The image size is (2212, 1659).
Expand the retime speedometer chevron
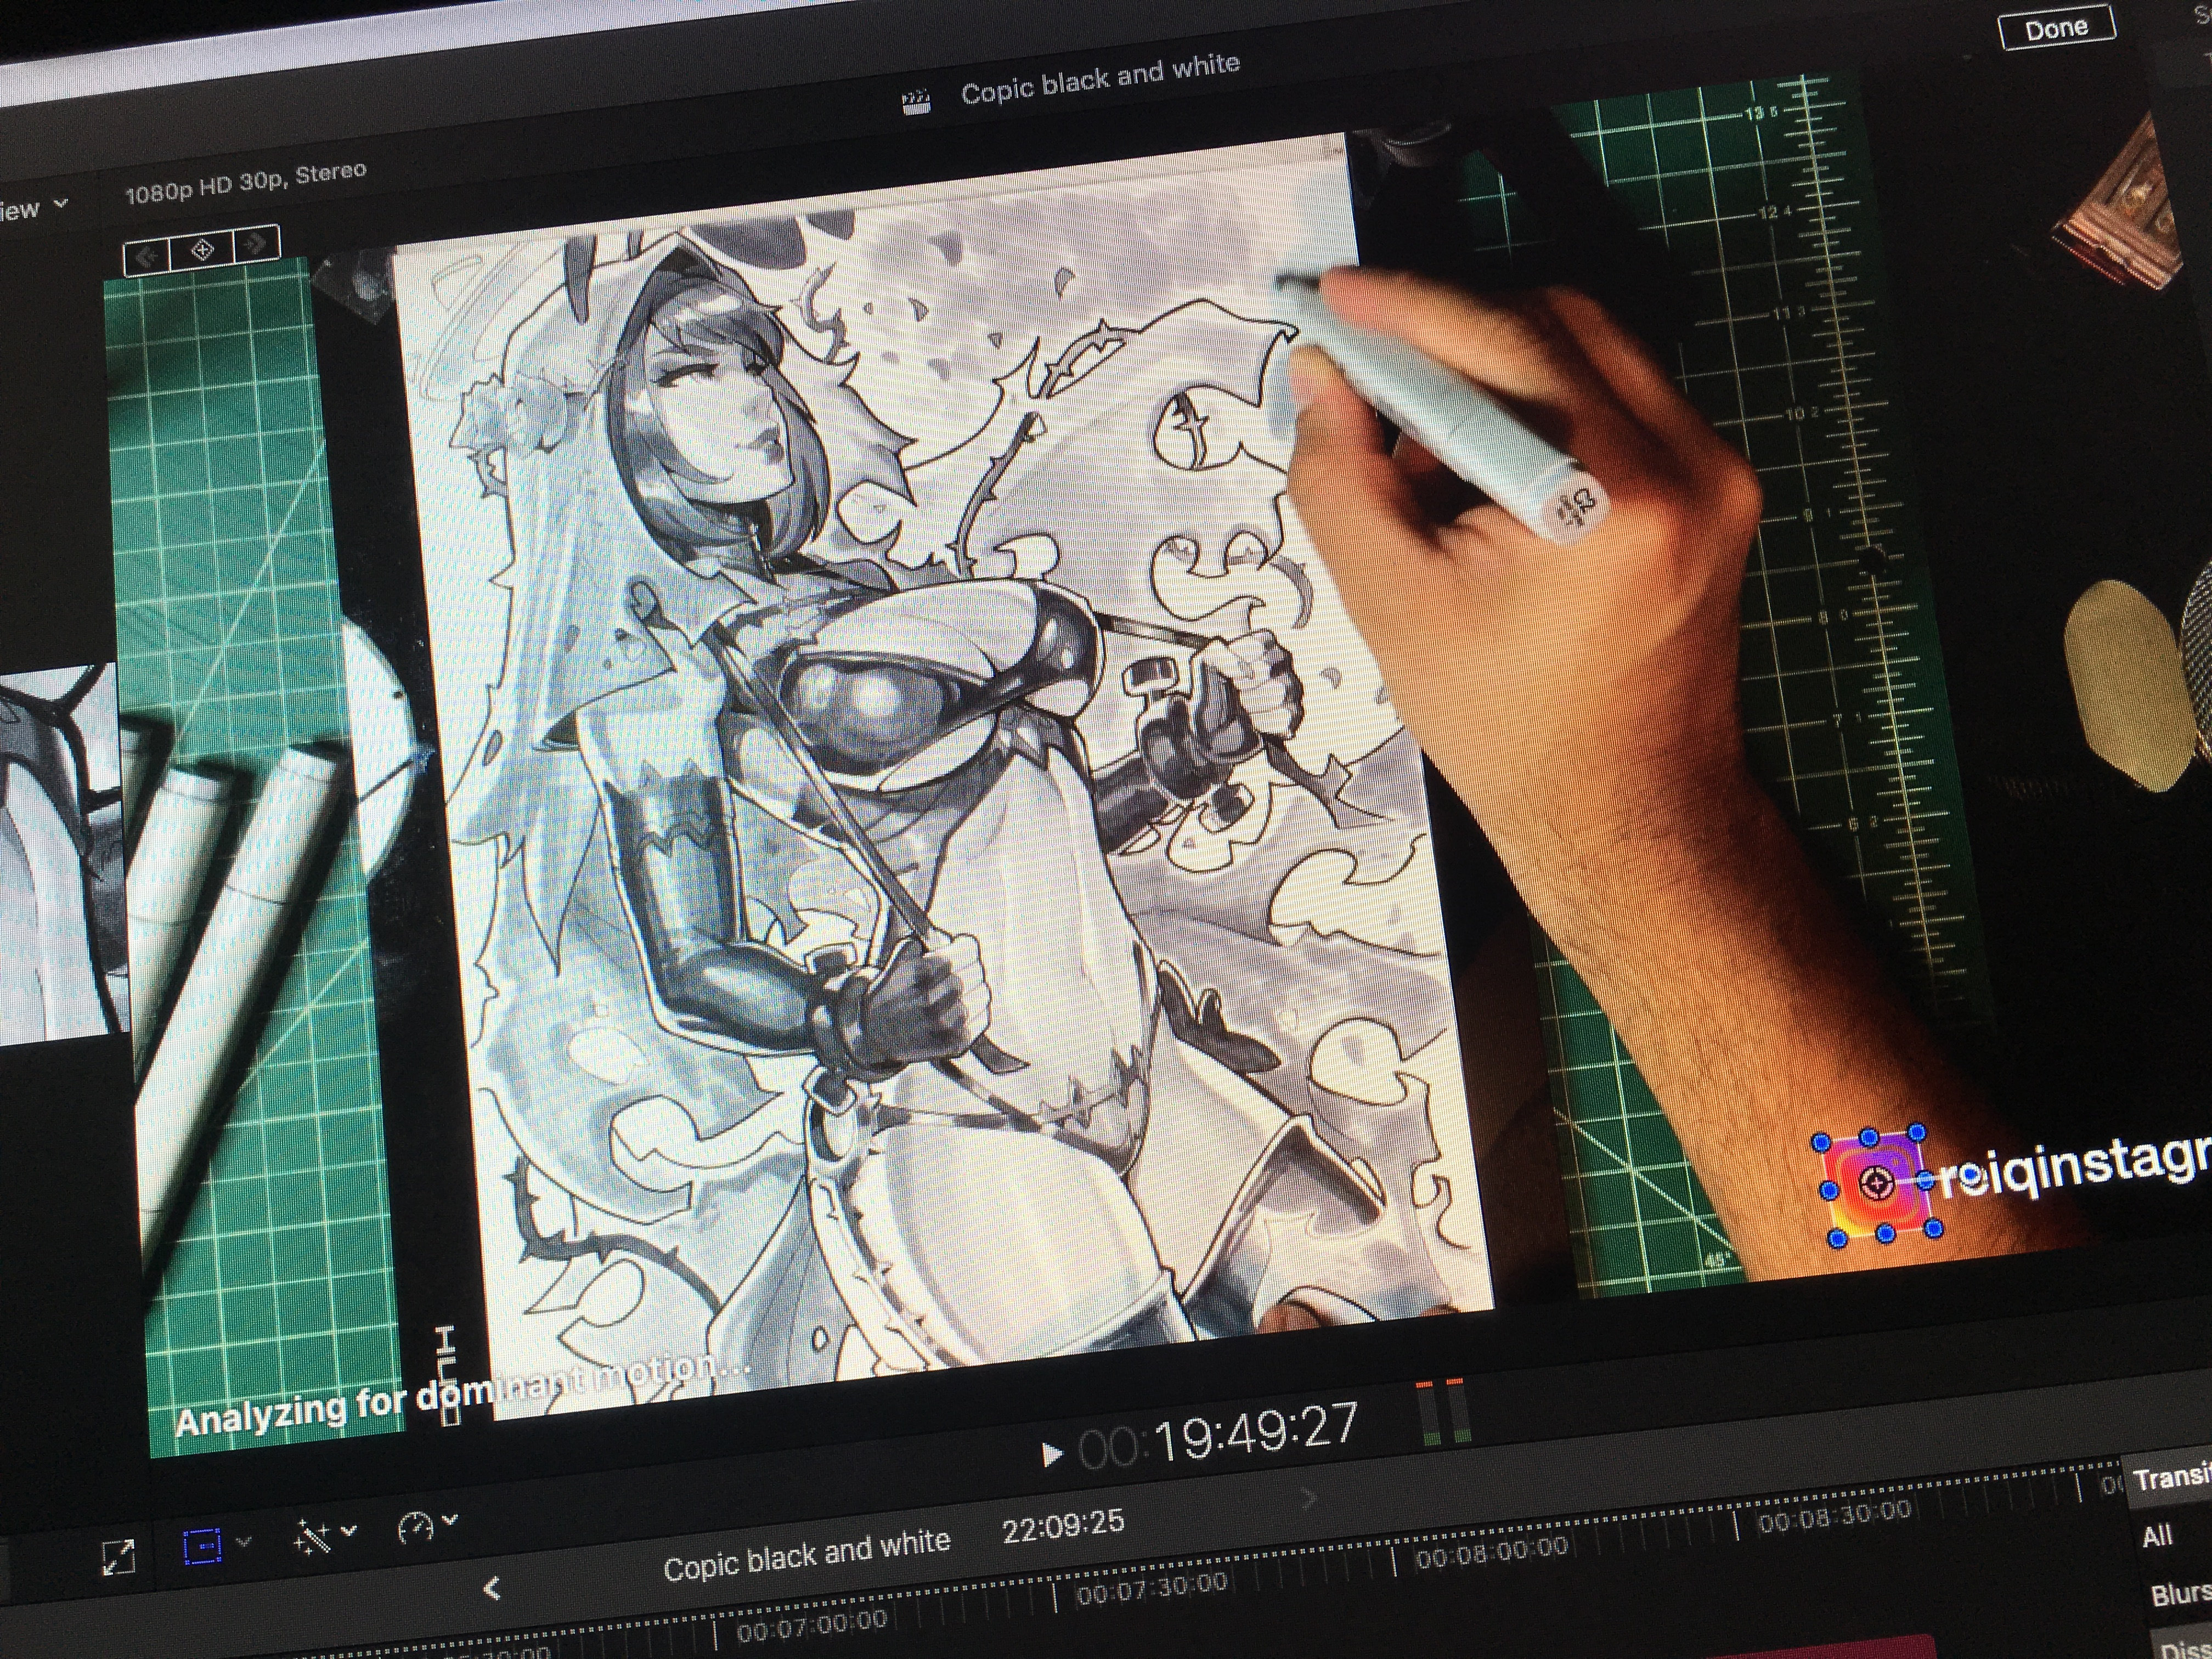451,1520
